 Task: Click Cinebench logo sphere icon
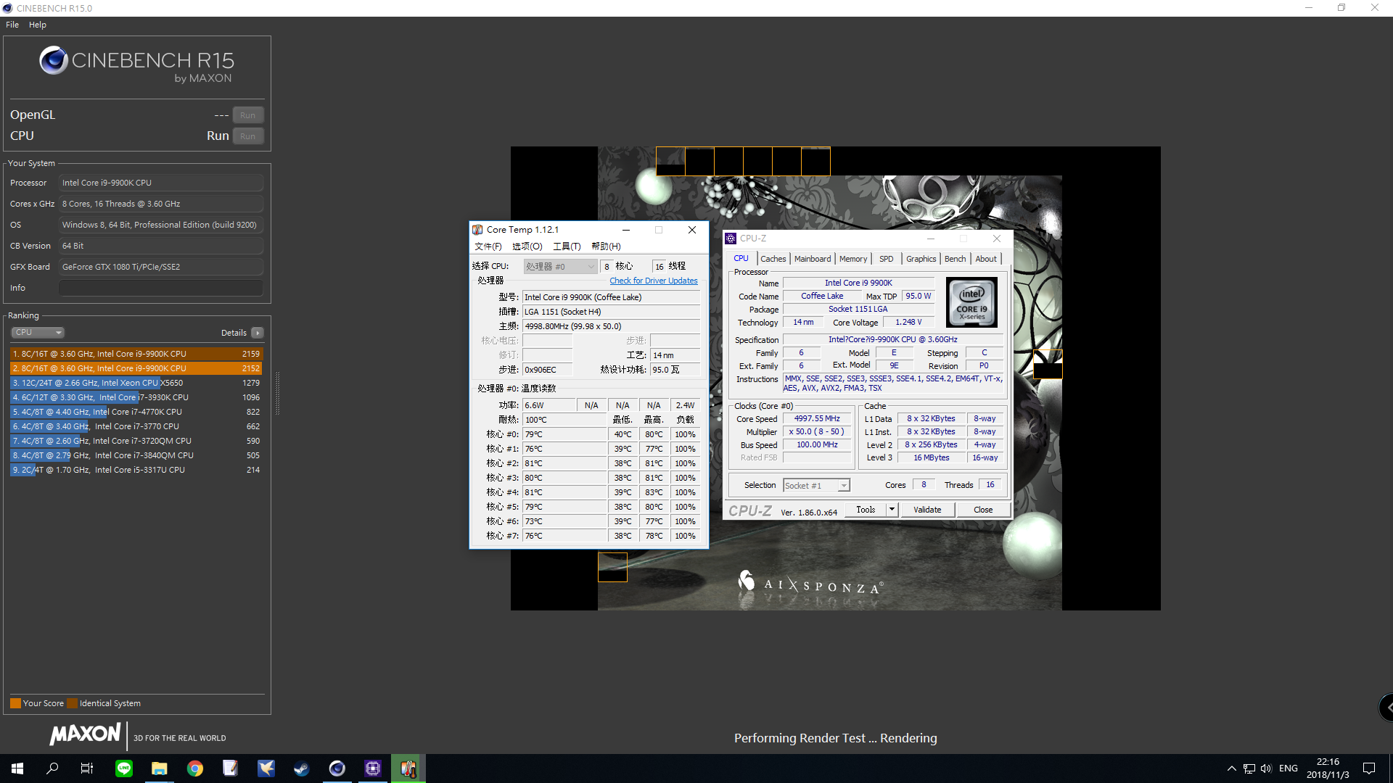point(54,61)
